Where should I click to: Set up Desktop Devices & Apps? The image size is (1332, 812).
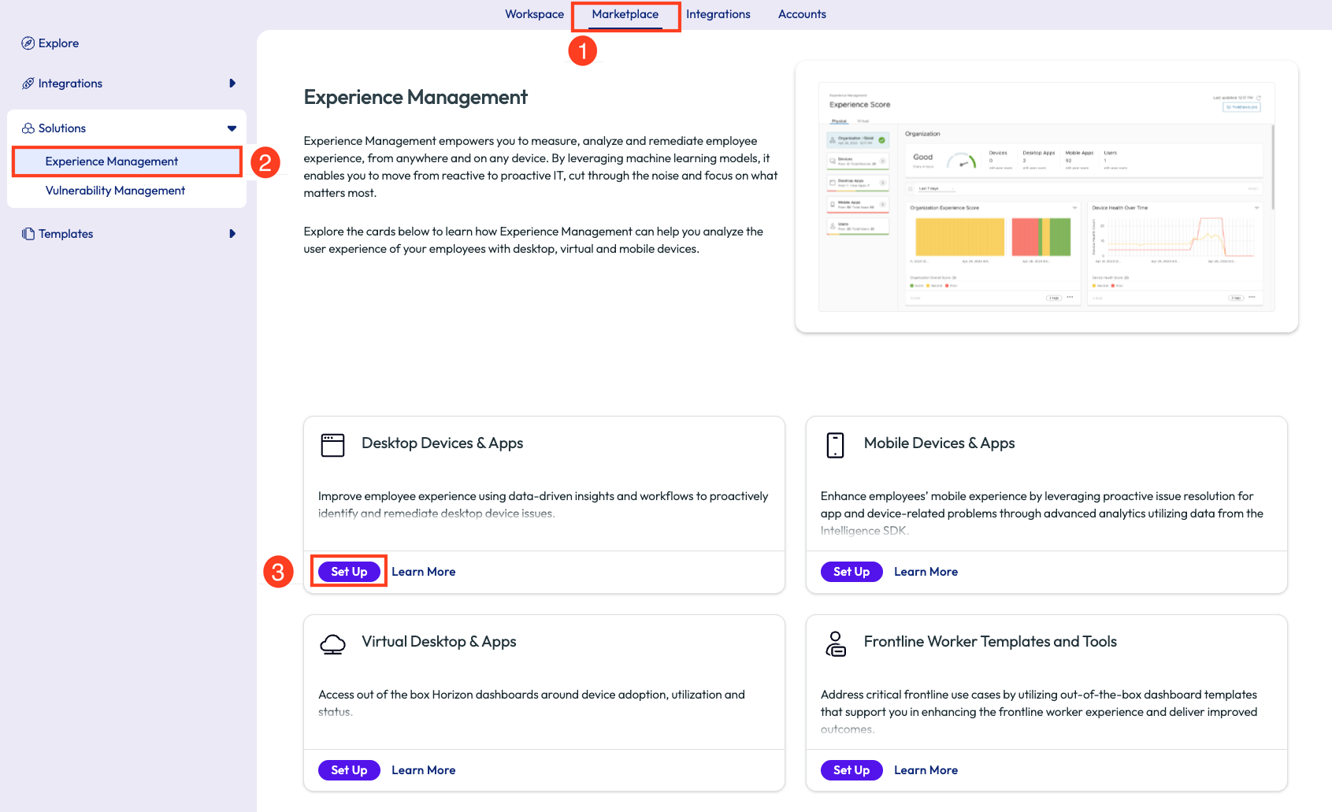[349, 572]
